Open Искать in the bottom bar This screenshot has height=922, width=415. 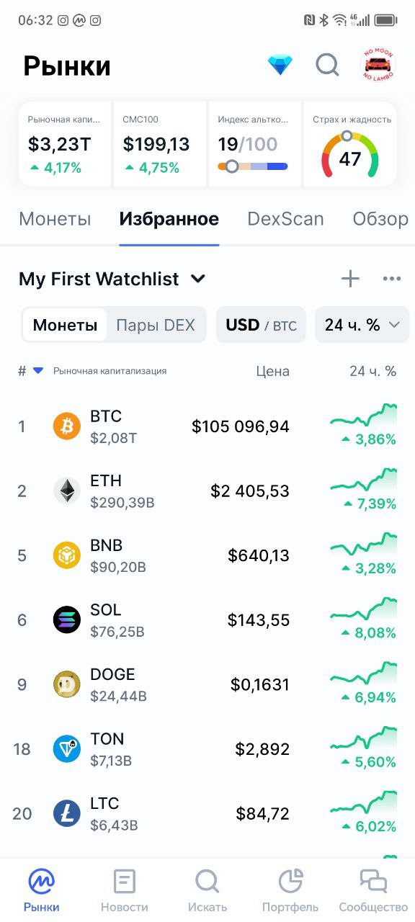[207, 890]
